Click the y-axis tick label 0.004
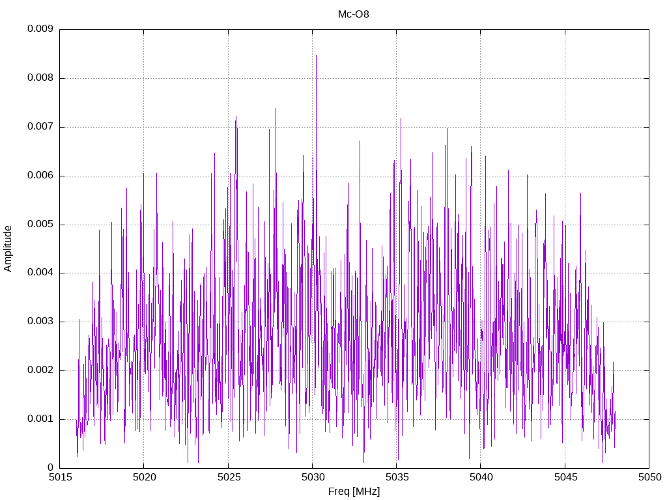This screenshot has width=667, height=500. coord(40,273)
